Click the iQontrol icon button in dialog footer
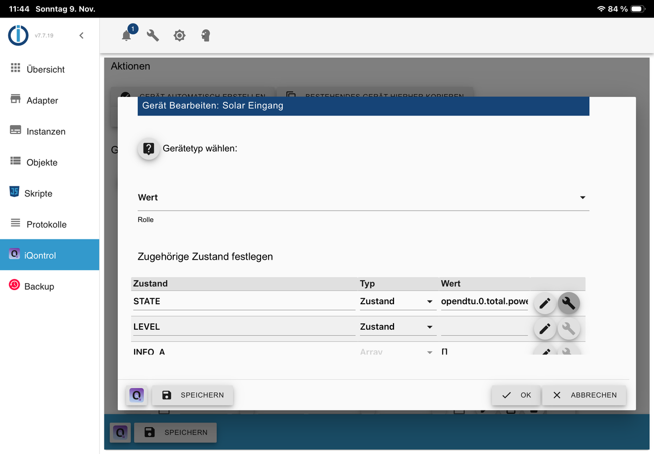654x454 pixels. [x=136, y=395]
